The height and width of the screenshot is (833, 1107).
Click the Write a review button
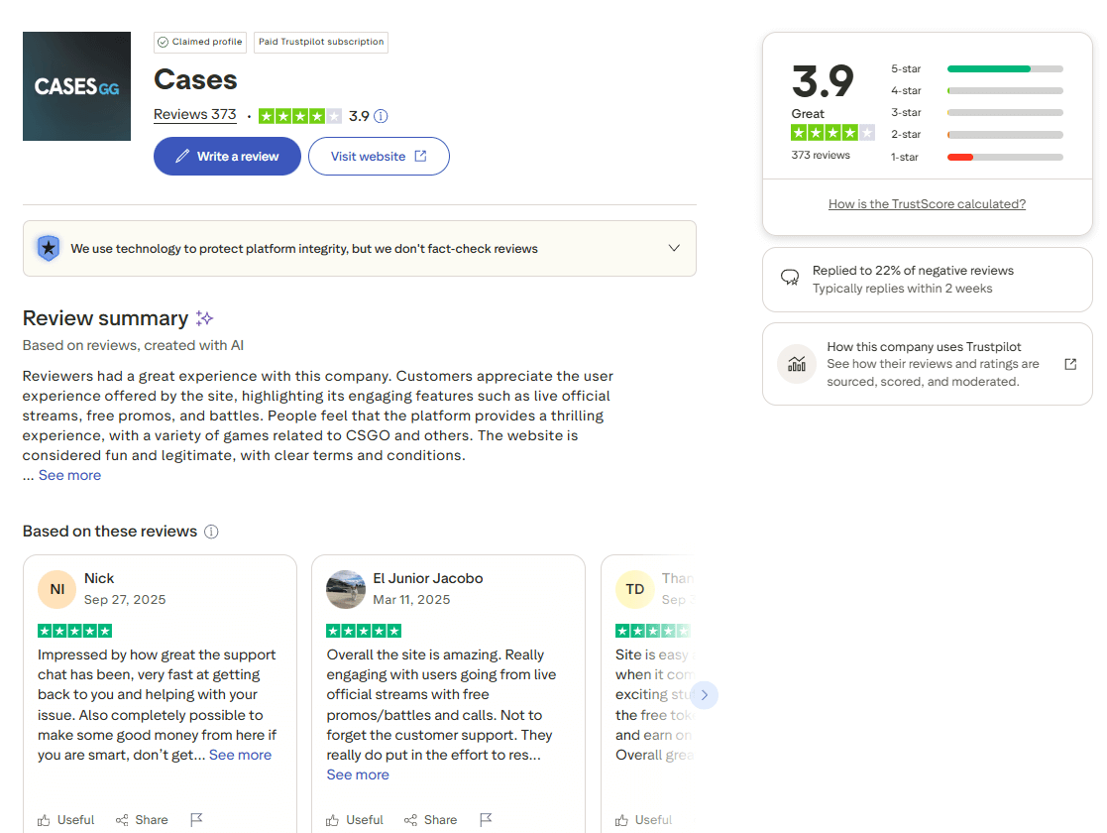tap(227, 157)
